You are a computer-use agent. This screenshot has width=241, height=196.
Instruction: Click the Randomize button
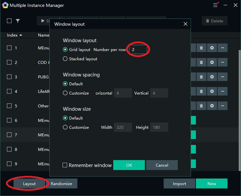[61, 183]
